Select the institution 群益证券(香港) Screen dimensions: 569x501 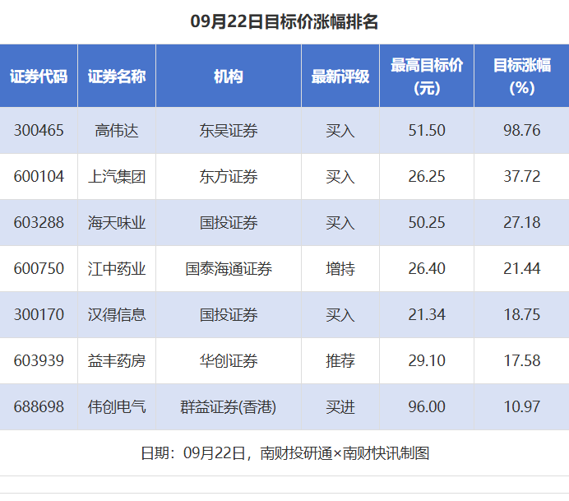pyautogui.click(x=228, y=407)
